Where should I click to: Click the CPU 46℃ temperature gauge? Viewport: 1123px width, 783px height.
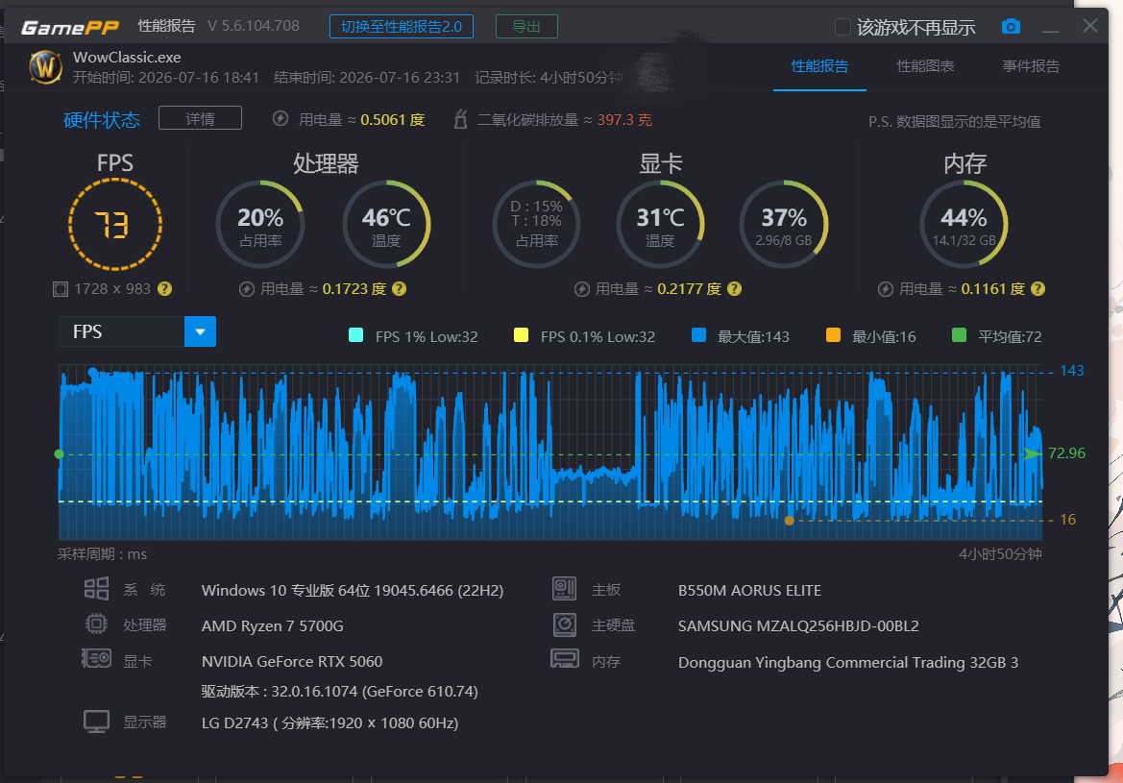(x=386, y=224)
